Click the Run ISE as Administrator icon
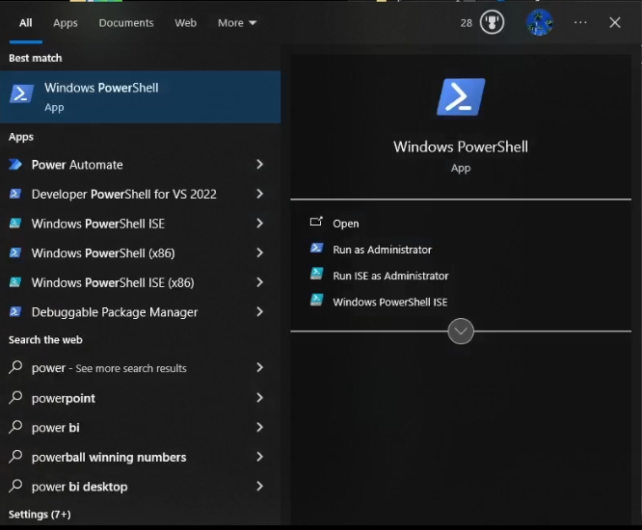642x530 pixels. 316,275
